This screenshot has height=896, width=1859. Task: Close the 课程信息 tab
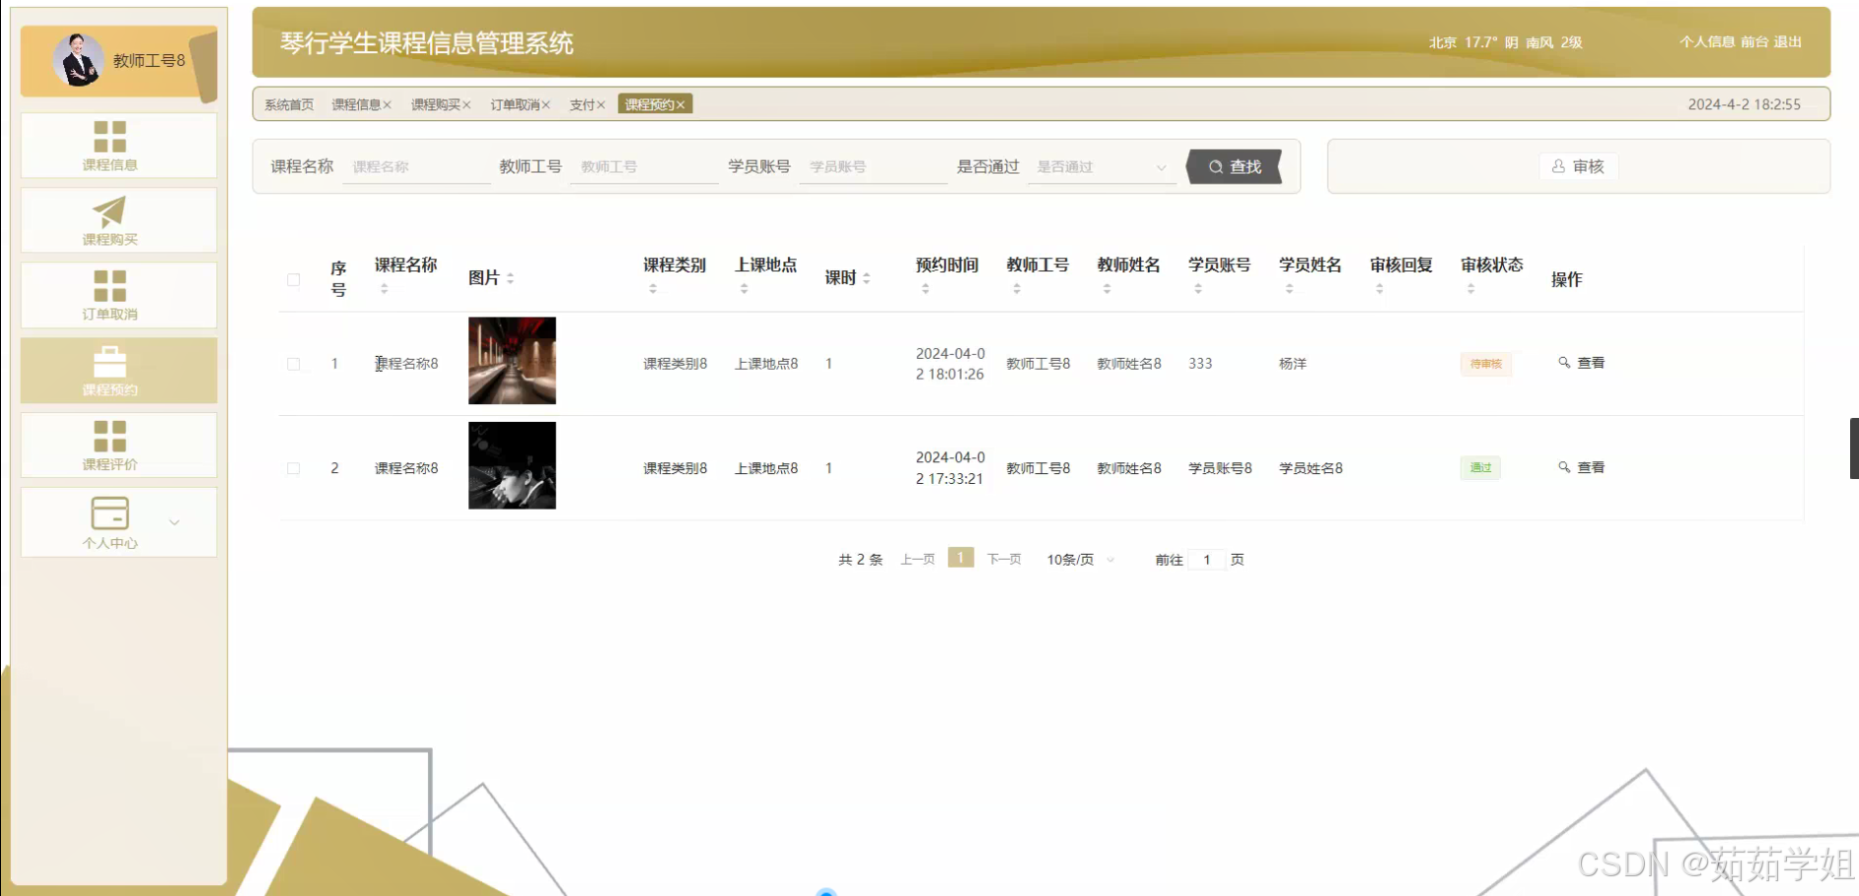coord(388,104)
